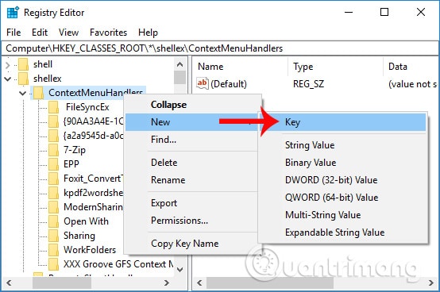Expand the shell key chevron
This screenshot has height=292, width=440.
tap(8, 65)
